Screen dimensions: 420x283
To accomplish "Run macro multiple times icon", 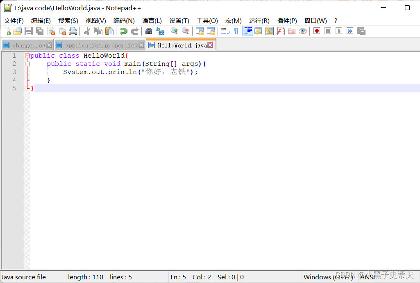I will (350, 31).
